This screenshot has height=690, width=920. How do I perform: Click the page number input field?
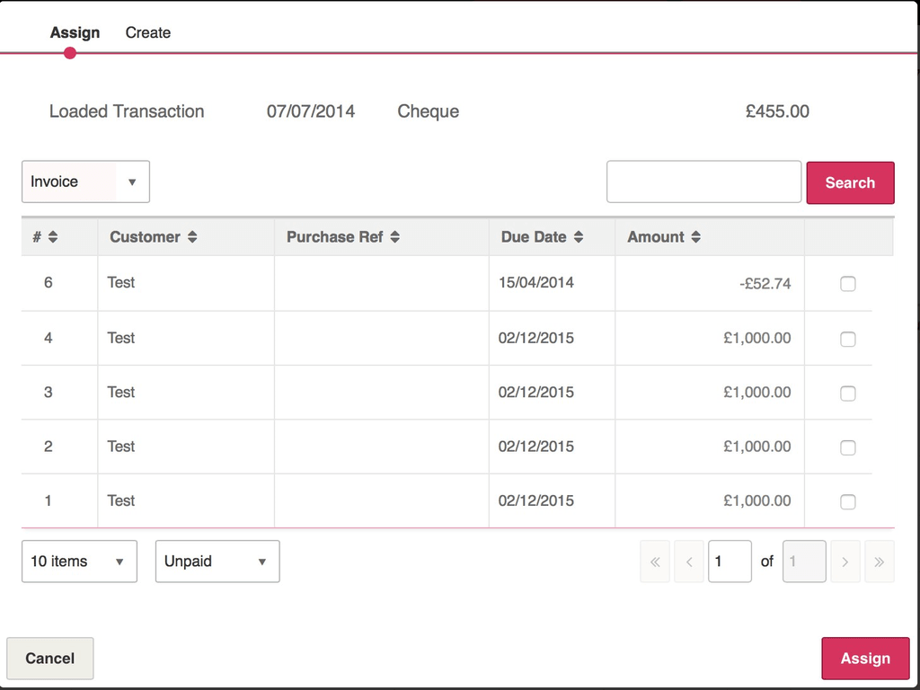[730, 561]
